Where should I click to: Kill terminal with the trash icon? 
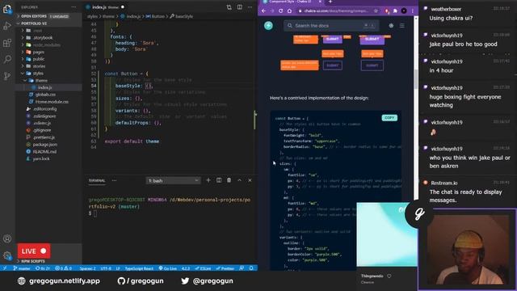[229, 180]
